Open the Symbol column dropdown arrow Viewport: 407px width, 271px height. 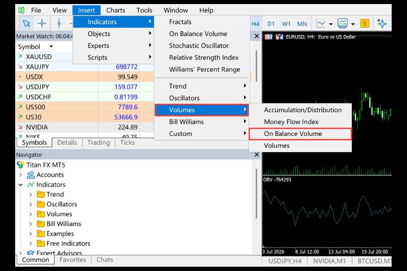click(51, 47)
